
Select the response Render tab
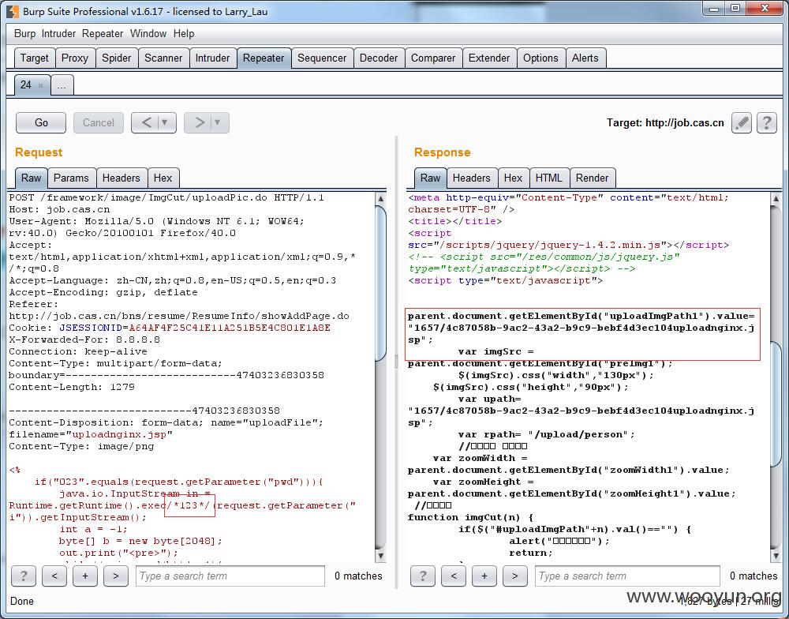click(x=592, y=178)
